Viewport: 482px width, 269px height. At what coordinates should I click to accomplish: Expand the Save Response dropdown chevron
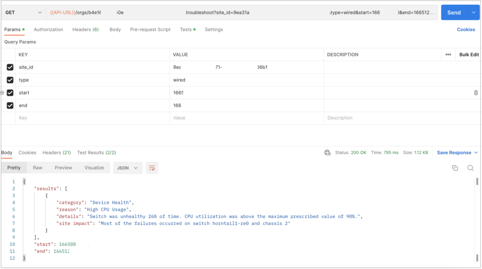(476, 153)
